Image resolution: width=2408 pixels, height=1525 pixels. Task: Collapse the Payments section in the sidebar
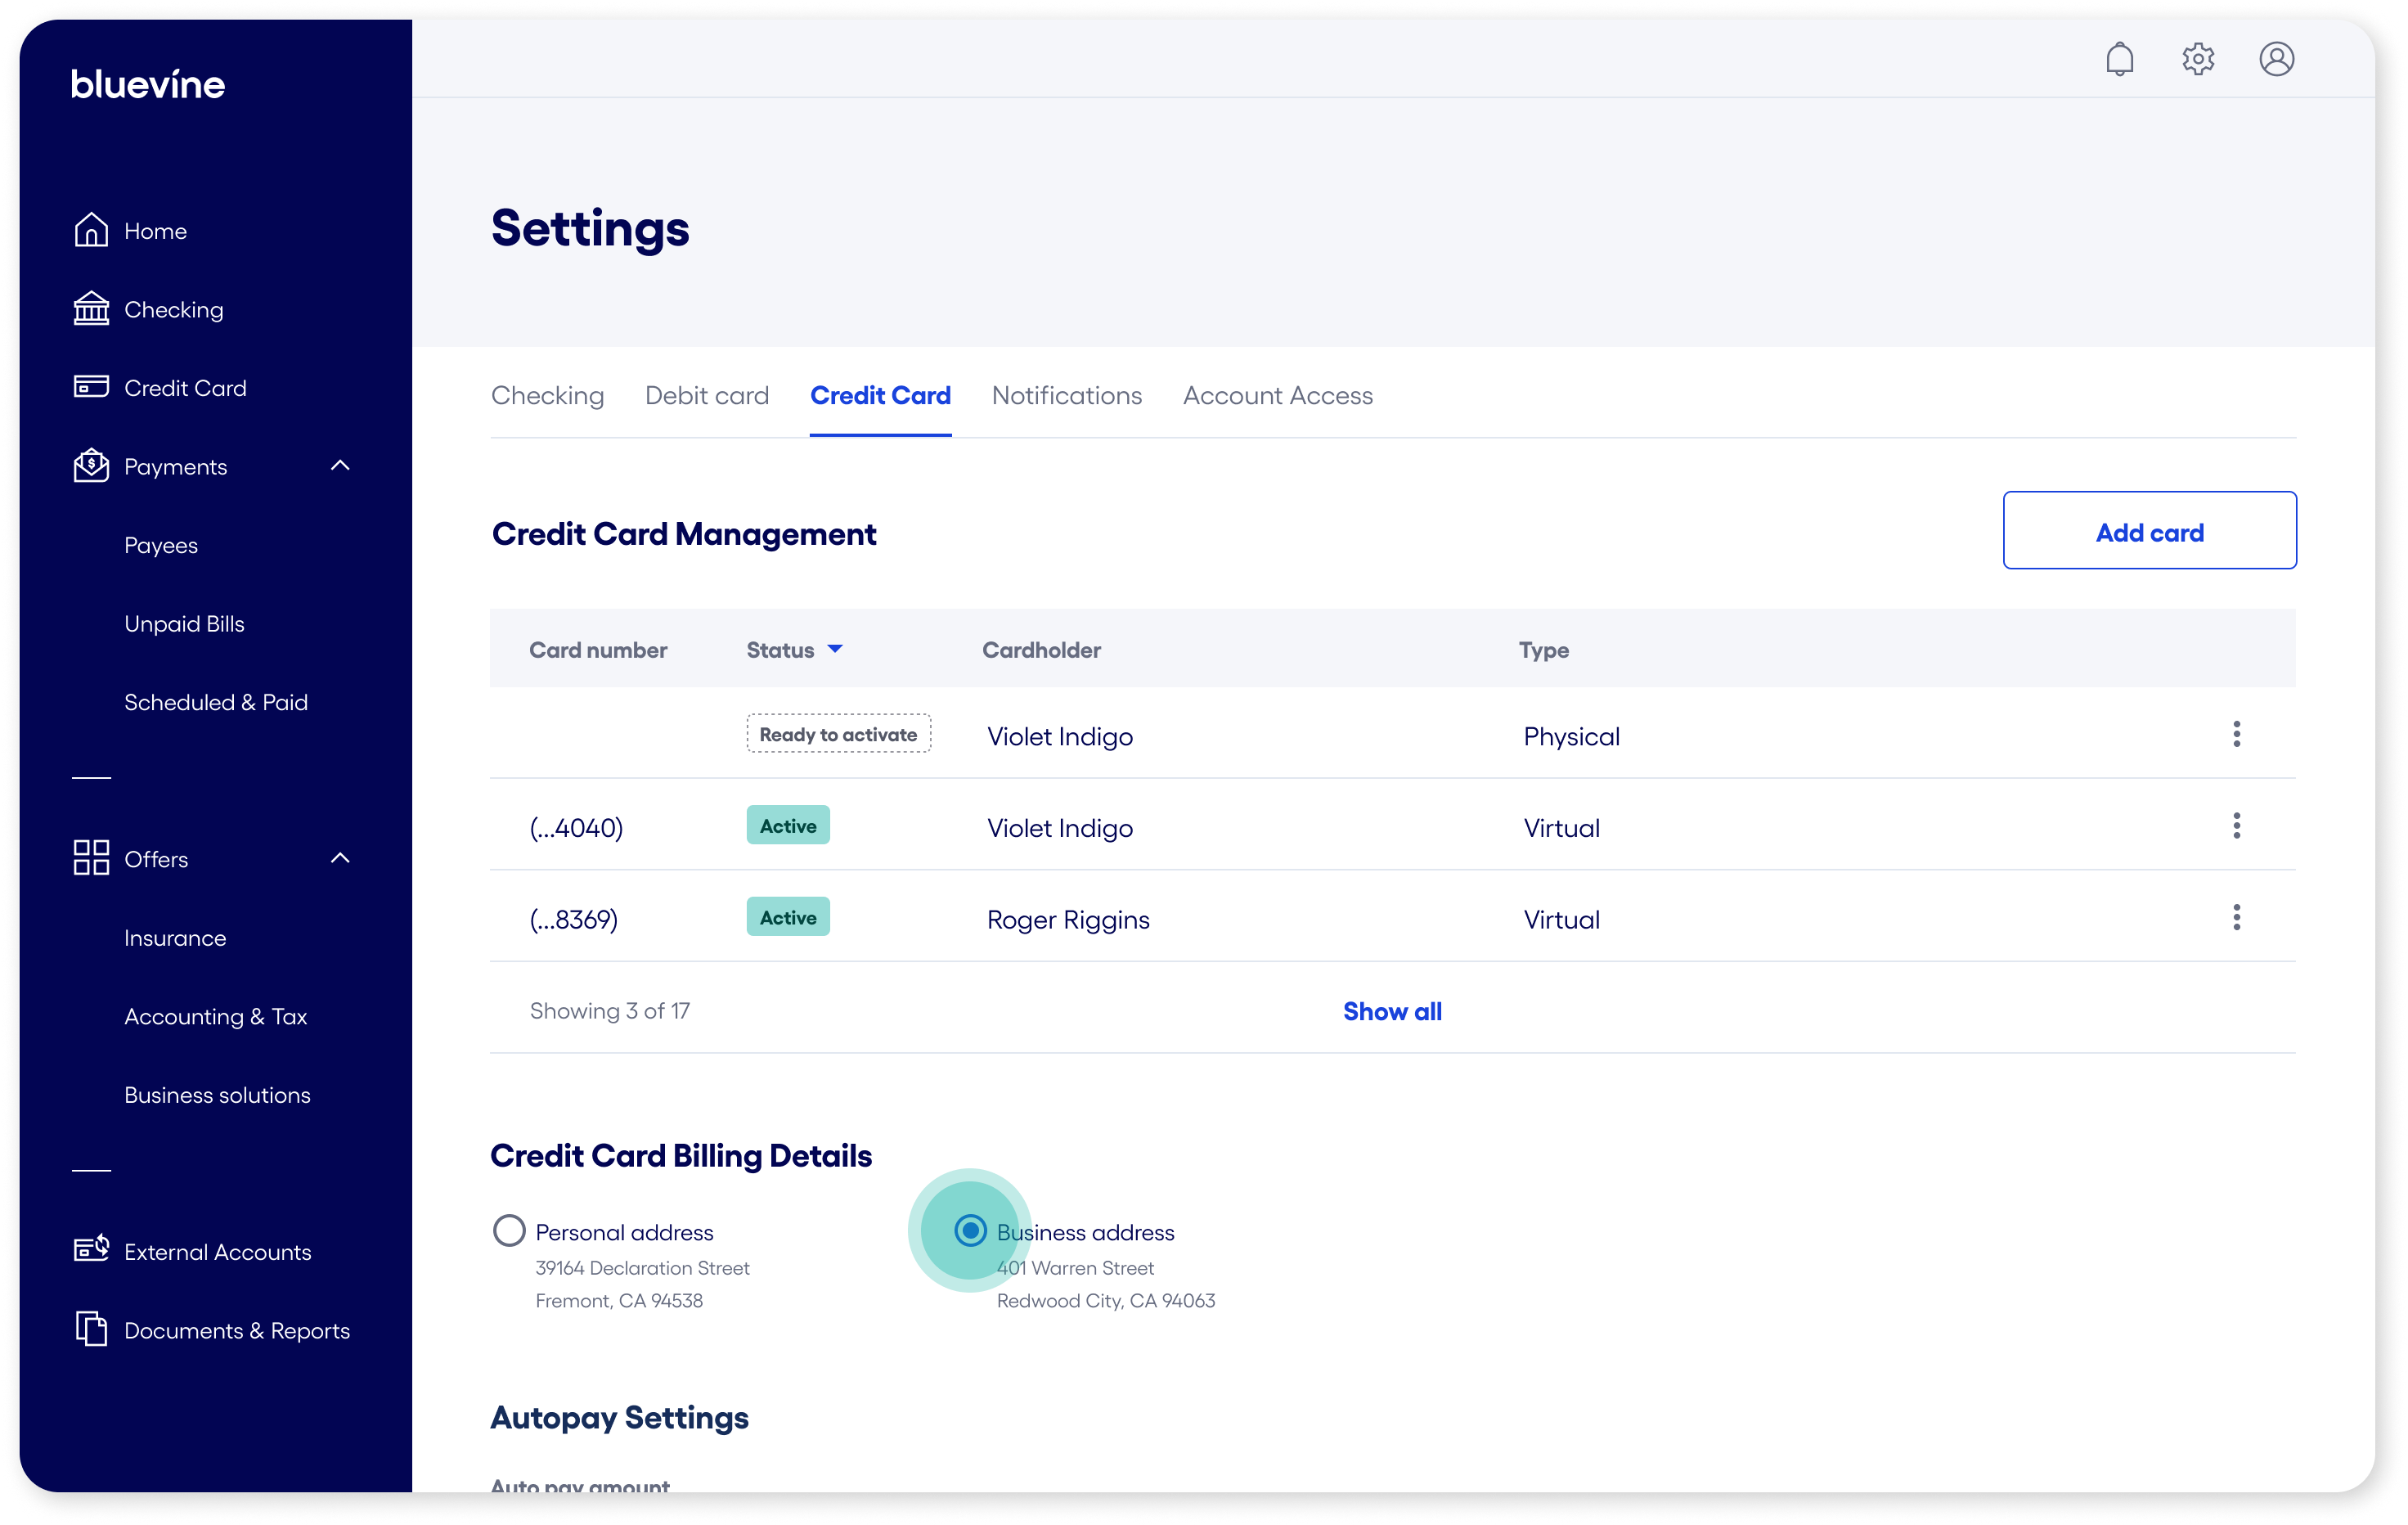coord(340,465)
